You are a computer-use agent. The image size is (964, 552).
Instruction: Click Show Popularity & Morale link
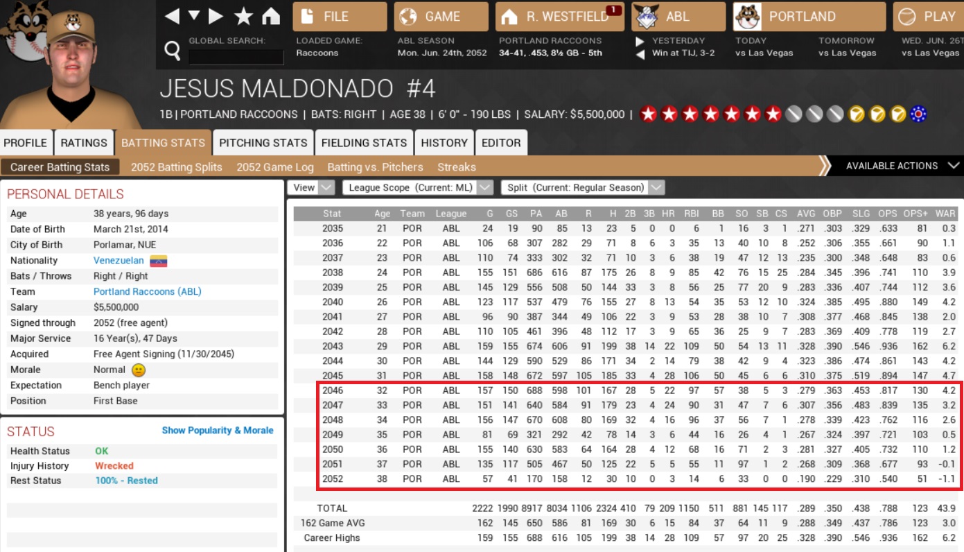(x=218, y=431)
